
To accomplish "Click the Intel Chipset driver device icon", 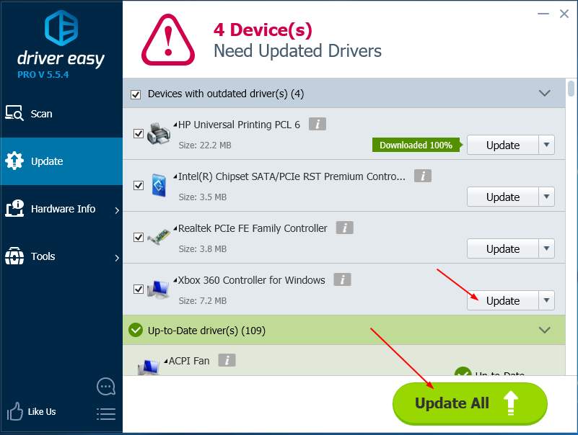I will [159, 185].
